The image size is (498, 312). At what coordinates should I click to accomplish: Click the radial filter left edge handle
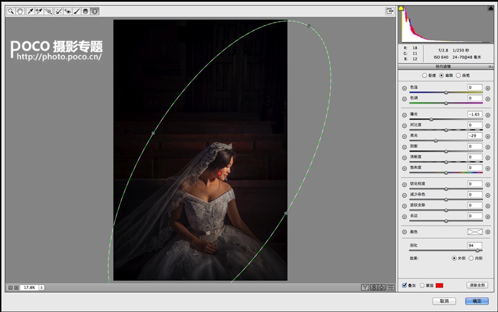tap(153, 133)
